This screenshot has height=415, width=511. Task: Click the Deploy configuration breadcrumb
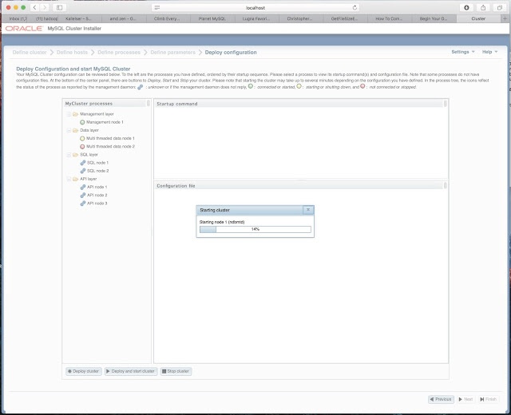pyautogui.click(x=231, y=53)
